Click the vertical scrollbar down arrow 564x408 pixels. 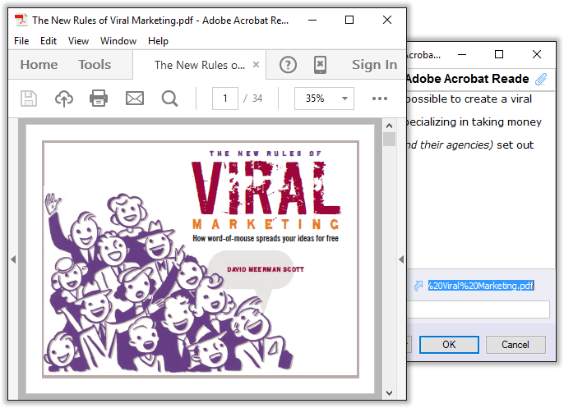coord(389,393)
